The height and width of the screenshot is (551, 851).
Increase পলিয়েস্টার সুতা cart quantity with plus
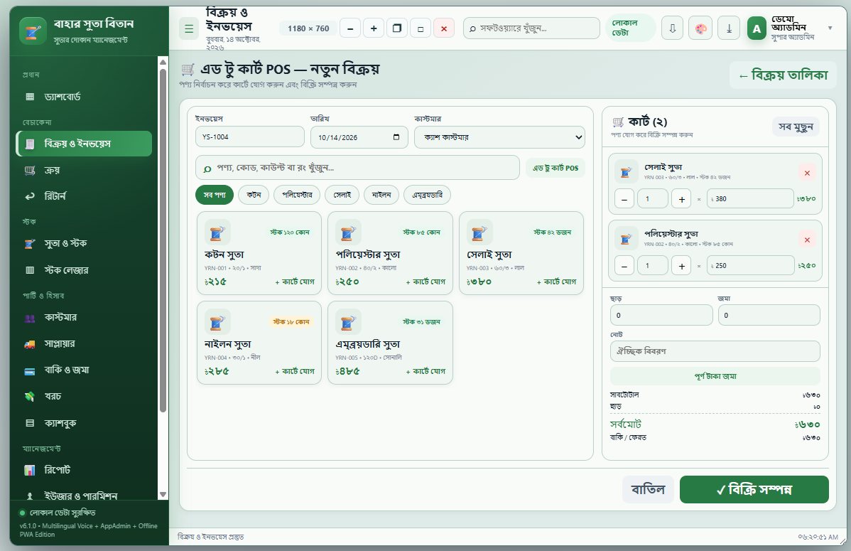click(x=682, y=266)
